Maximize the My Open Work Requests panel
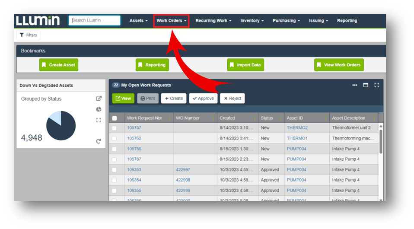 point(366,85)
